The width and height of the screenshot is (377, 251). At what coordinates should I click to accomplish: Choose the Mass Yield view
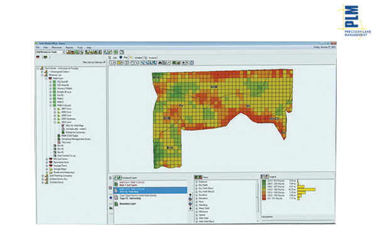click(204, 208)
